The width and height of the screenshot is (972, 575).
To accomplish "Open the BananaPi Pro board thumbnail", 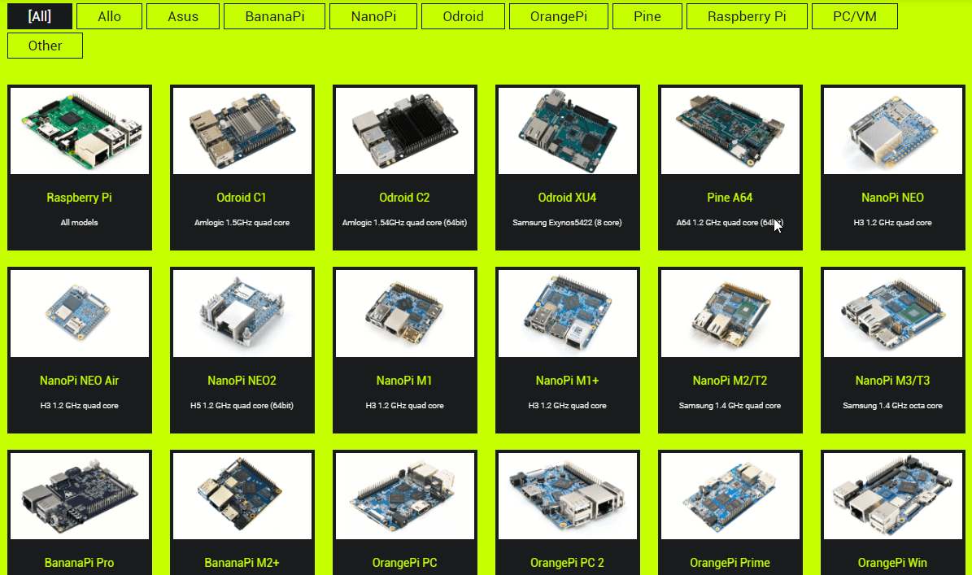I will 80,496.
